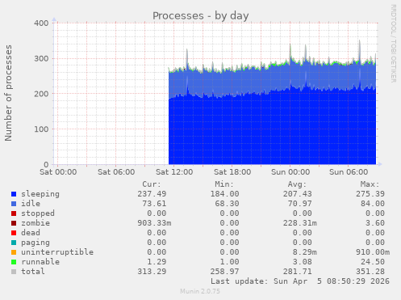Click the 'Number of processes' axis label
Screen dimensions: 401x300
click(8, 93)
